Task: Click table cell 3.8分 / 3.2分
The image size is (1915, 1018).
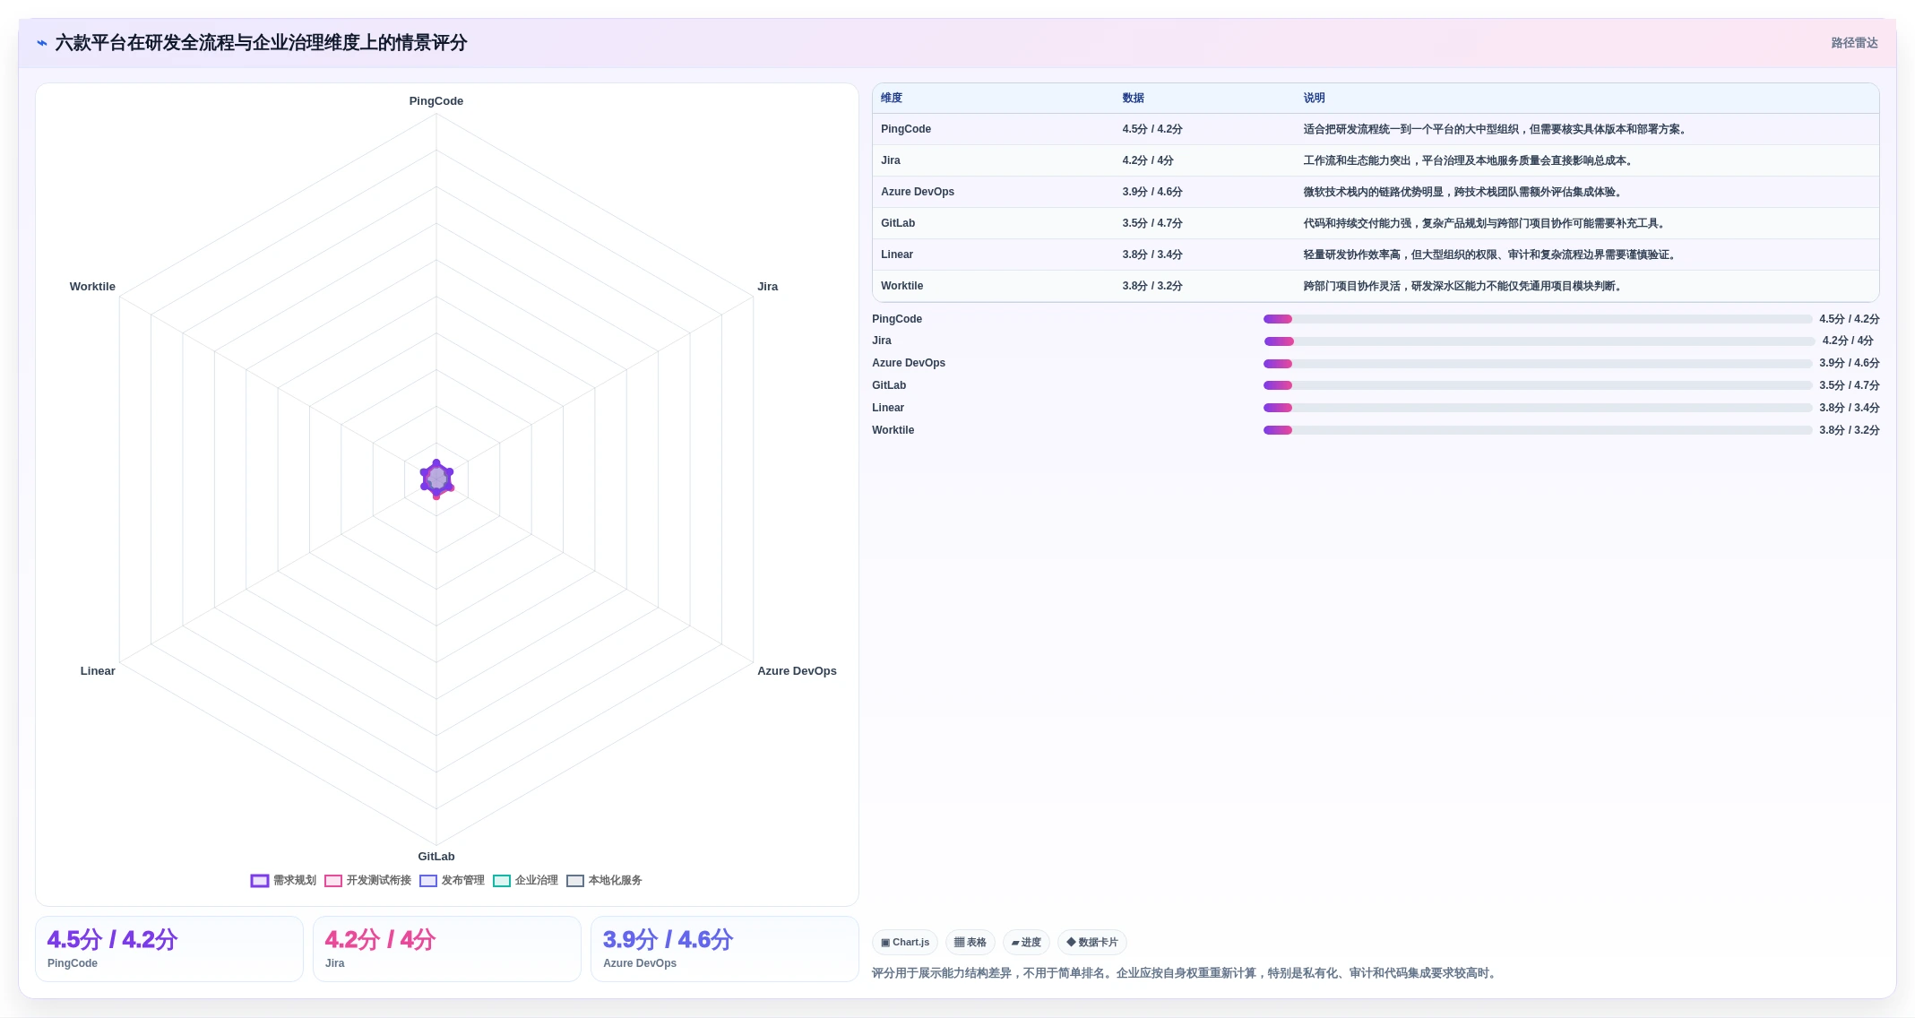Action: 1152,286
